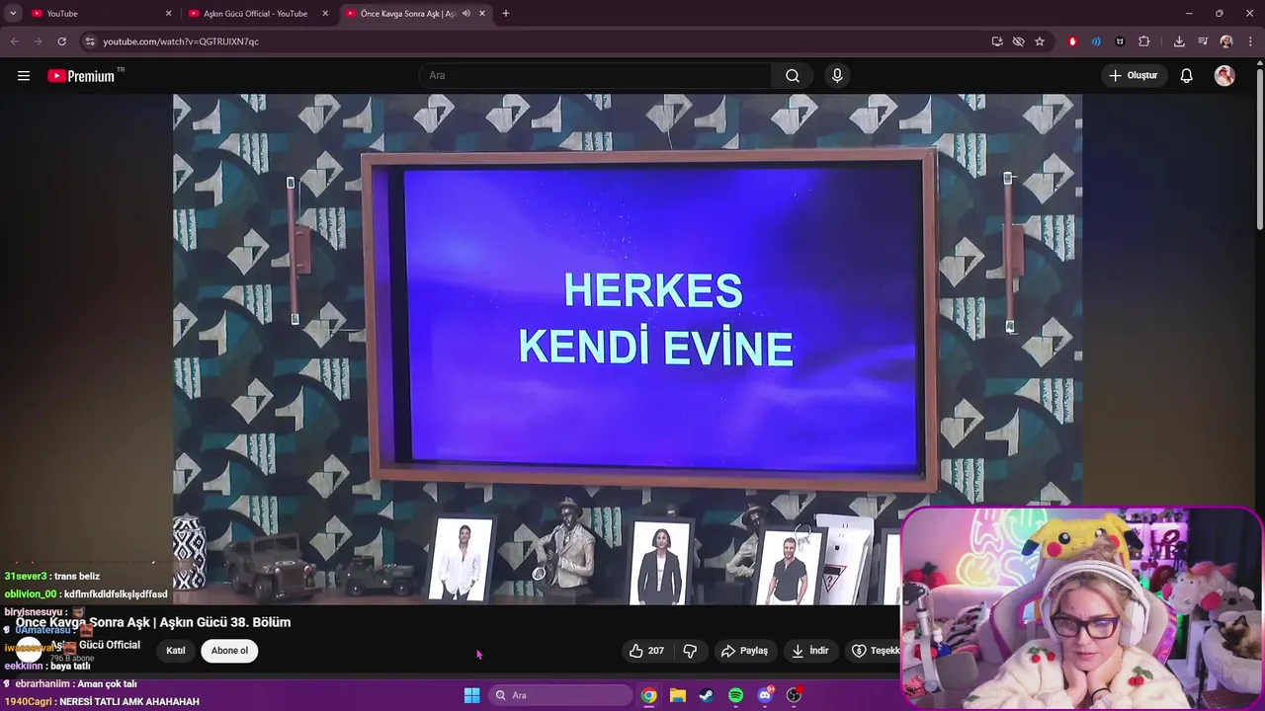View site information icon in address bar
Screen dimensions: 1265x711
[90, 41]
